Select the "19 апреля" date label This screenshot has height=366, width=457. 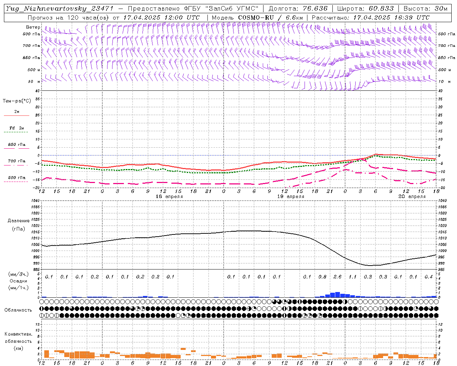click(x=291, y=197)
